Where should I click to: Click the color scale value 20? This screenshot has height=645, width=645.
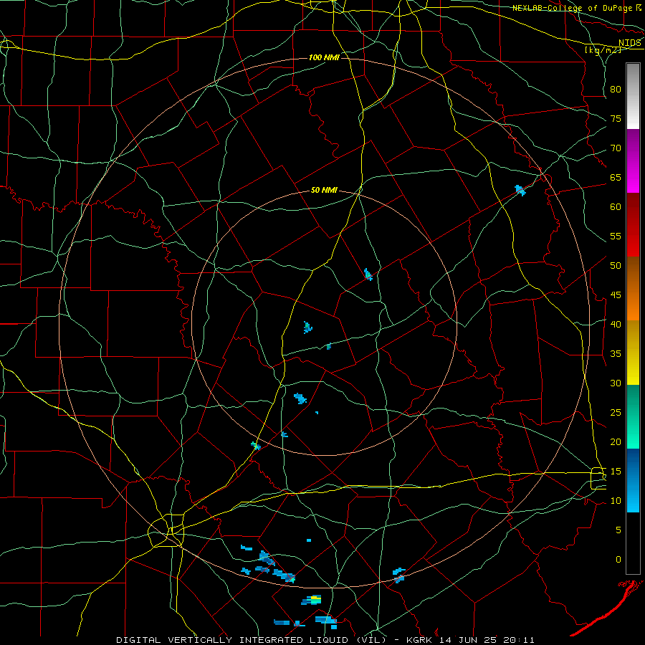[616, 441]
